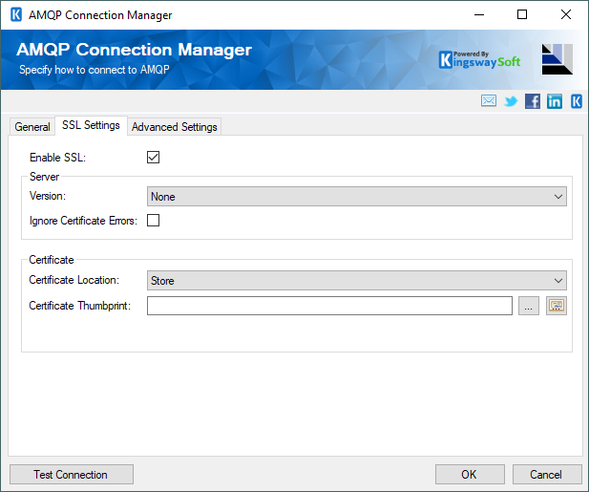Uncheck the Enable SSL checkbox
This screenshot has width=589, height=492.
(154, 157)
